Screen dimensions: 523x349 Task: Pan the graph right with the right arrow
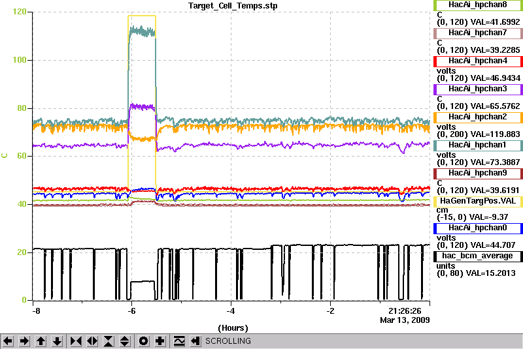tap(24, 341)
